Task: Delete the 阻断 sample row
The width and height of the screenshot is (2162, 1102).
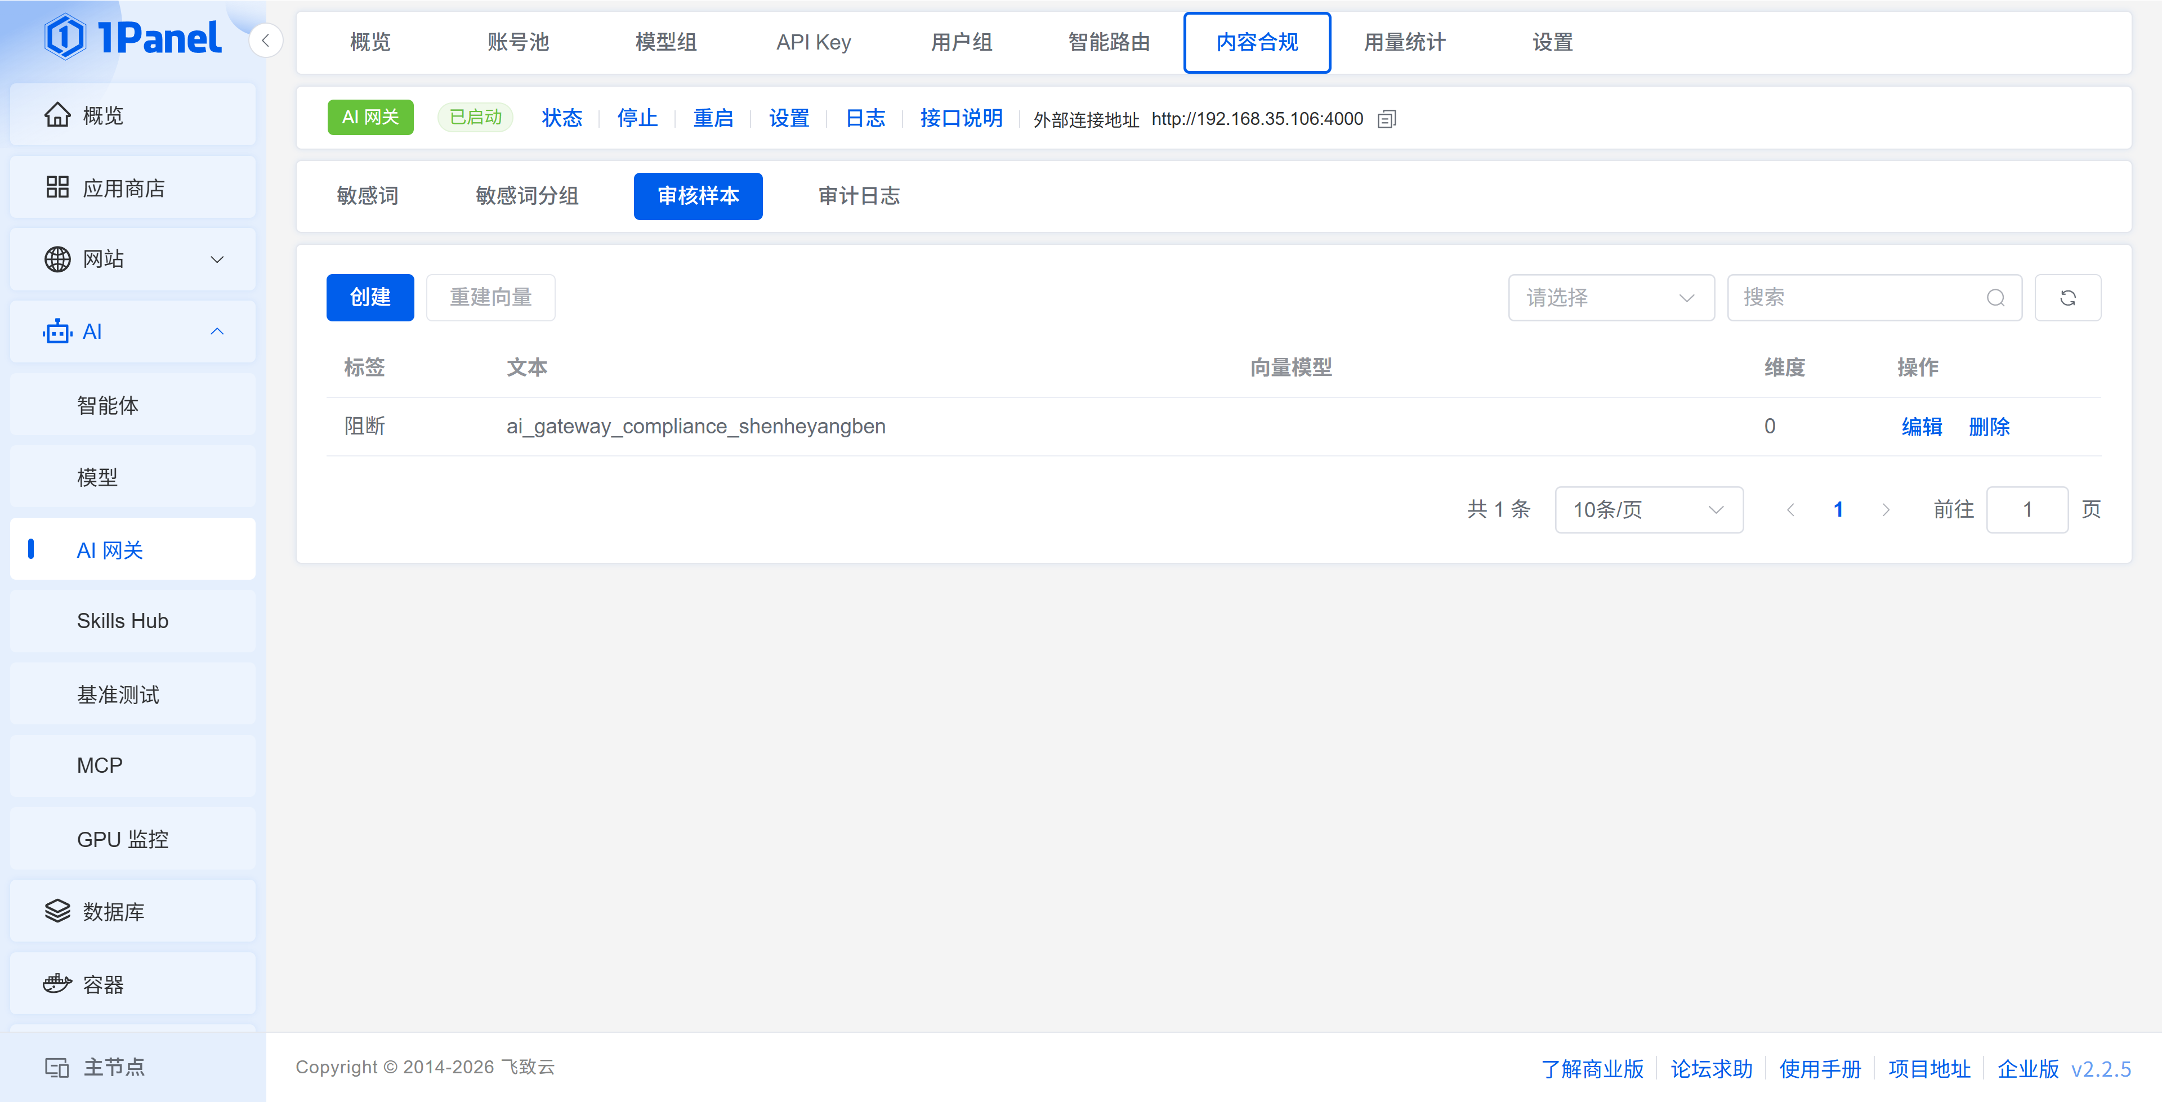Action: click(x=1989, y=427)
